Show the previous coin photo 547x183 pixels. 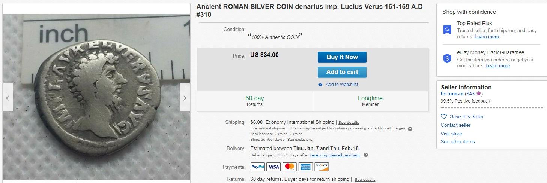pos(8,98)
